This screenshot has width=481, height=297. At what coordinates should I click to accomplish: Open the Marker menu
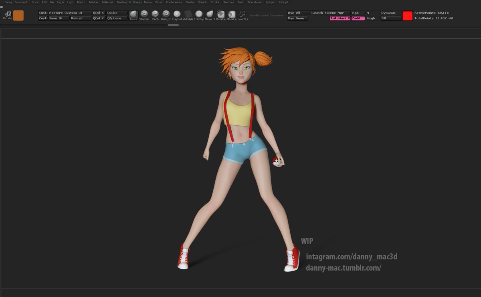94,2
